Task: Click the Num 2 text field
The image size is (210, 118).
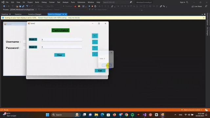Action: coord(61,47)
